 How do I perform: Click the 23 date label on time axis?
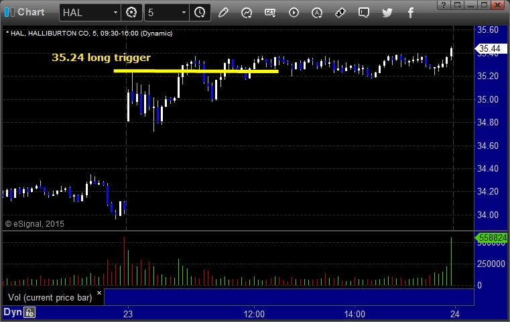(x=128, y=314)
